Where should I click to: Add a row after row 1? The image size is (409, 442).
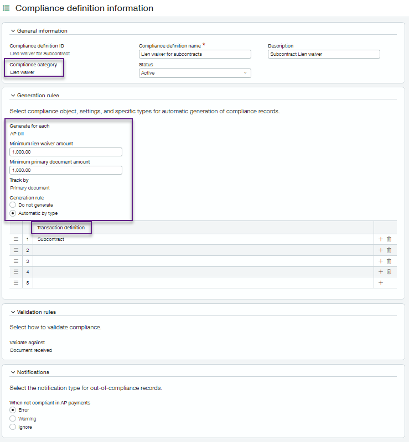pos(380,239)
